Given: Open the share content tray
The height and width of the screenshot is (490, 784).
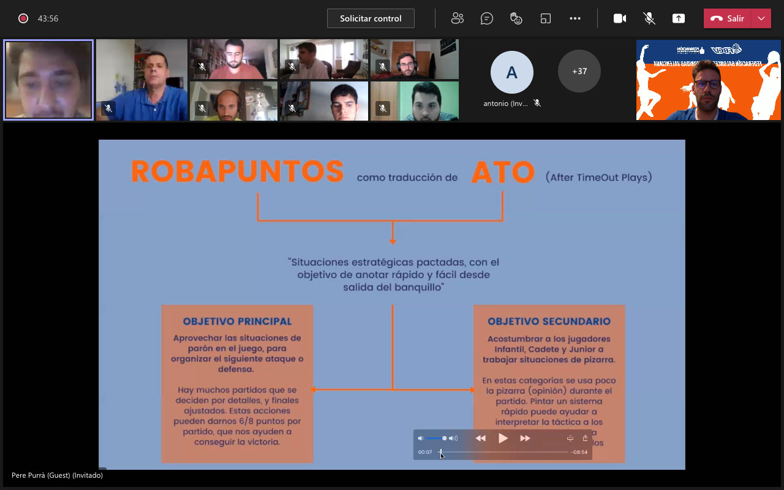Looking at the screenshot, I should pyautogui.click(x=679, y=18).
